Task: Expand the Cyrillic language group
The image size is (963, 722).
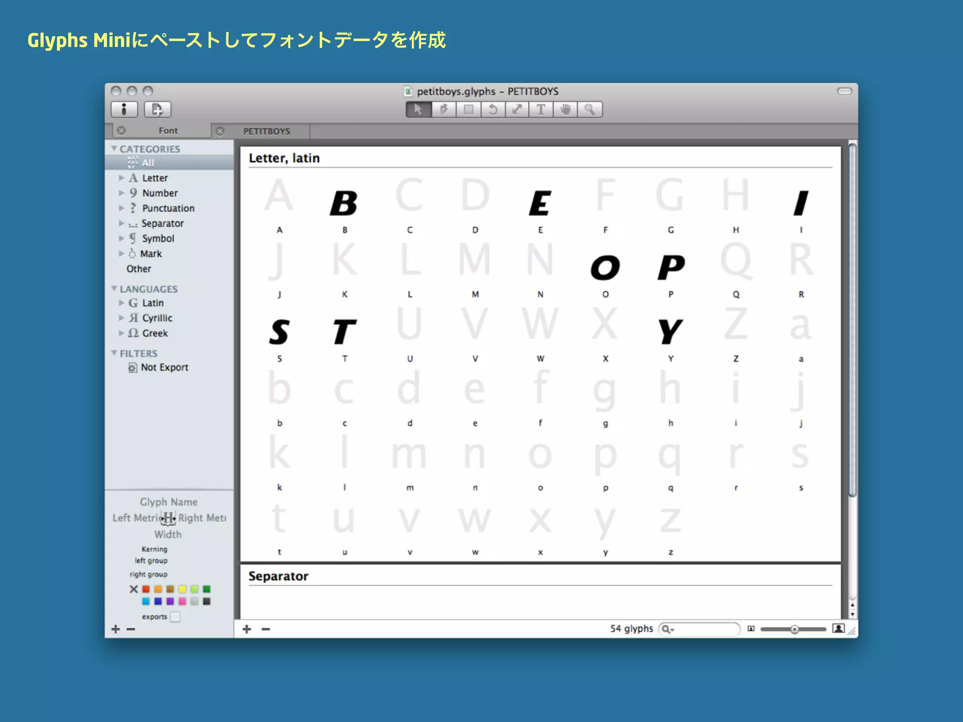Action: pos(121,318)
